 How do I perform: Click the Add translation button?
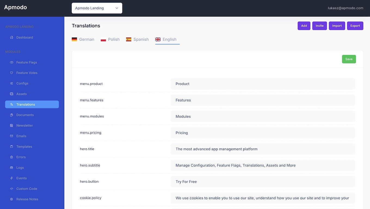click(304, 26)
